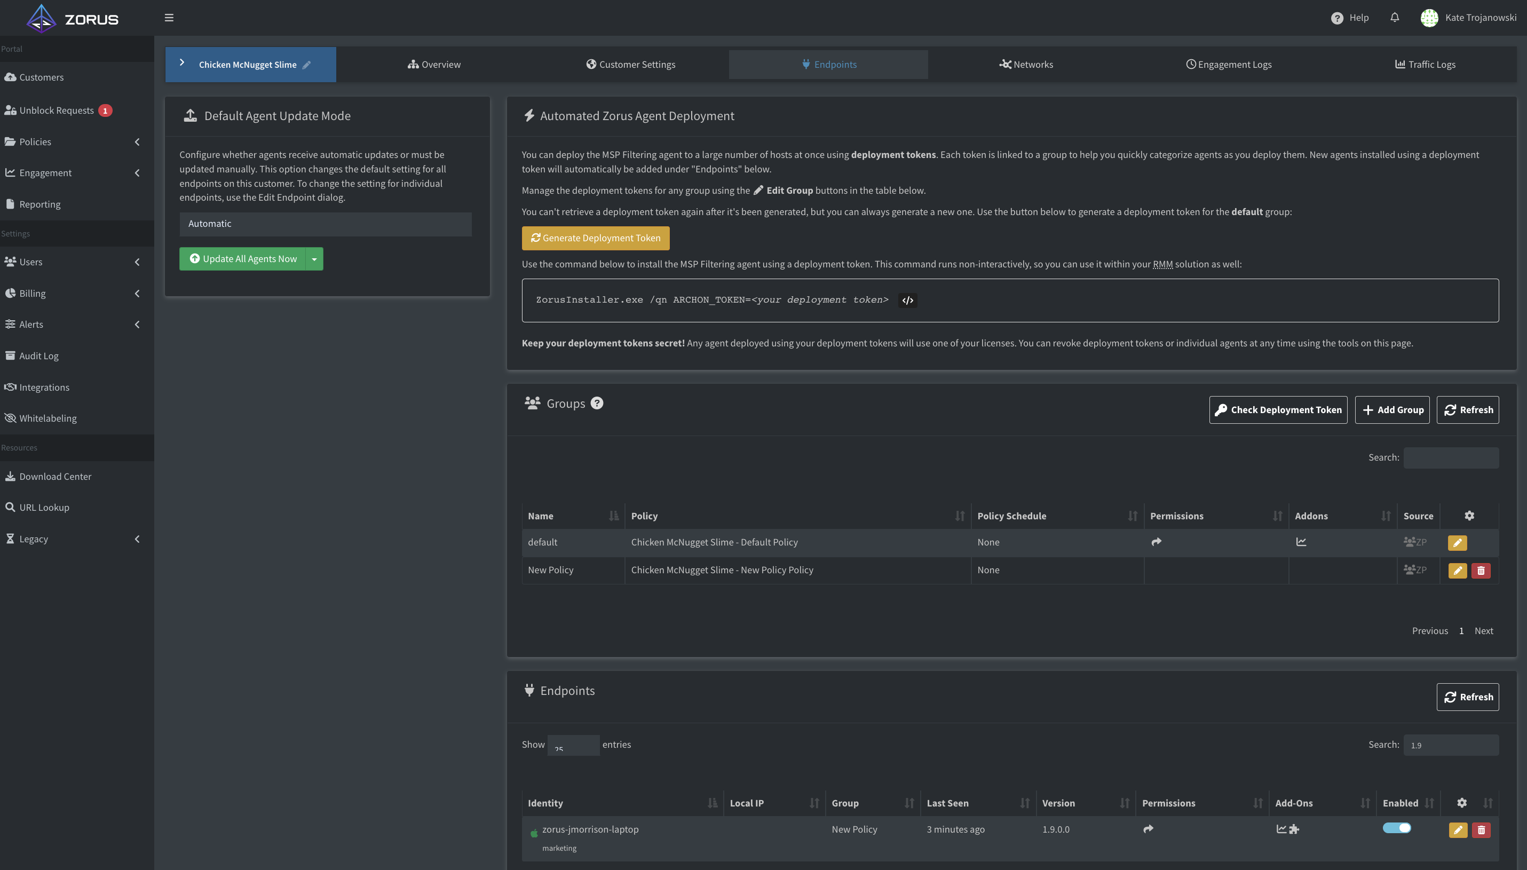Viewport: 1527px width, 870px height.
Task: Click the Endpoints search field
Action: pyautogui.click(x=1451, y=745)
